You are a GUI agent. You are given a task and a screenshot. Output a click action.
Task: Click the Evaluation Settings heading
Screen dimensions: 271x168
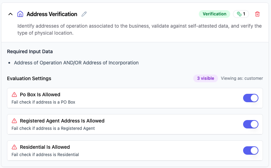[29, 78]
